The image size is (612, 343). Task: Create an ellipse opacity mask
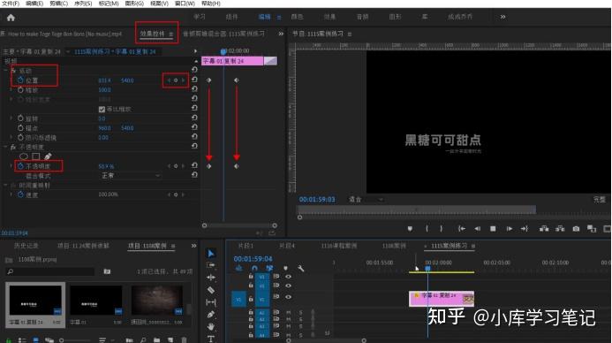pyautogui.click(x=24, y=156)
